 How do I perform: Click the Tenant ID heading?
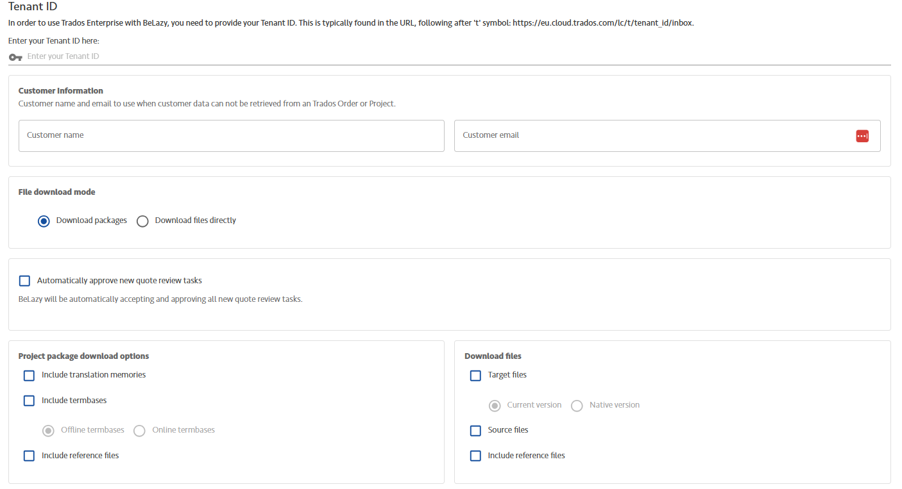33,6
